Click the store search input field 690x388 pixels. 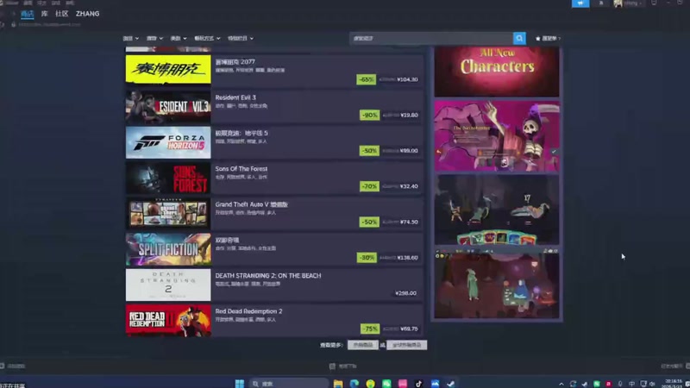(432, 38)
